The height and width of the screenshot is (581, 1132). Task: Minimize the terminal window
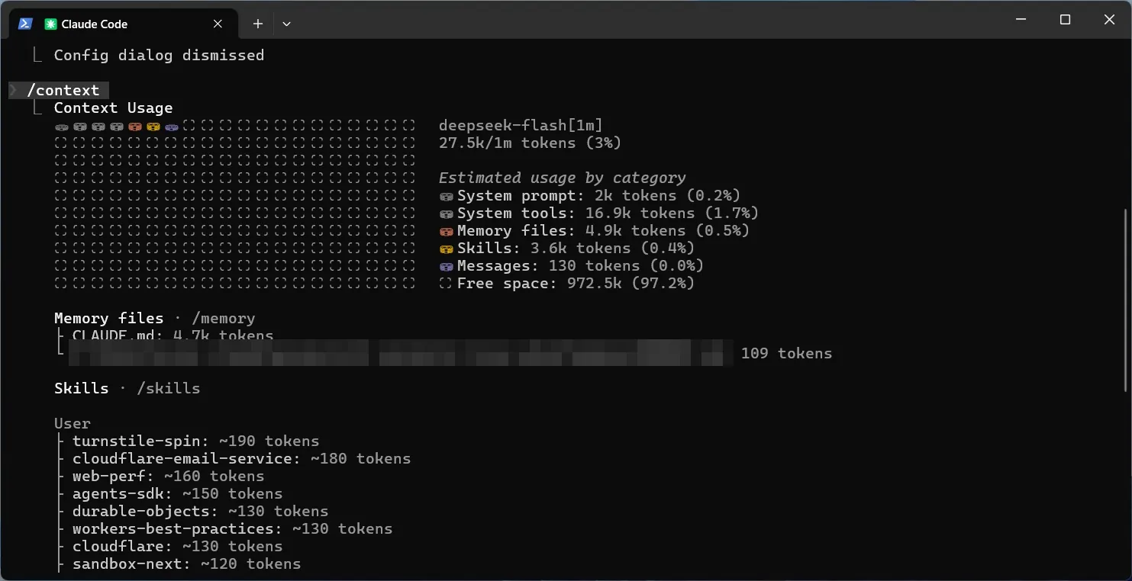coord(1021,20)
